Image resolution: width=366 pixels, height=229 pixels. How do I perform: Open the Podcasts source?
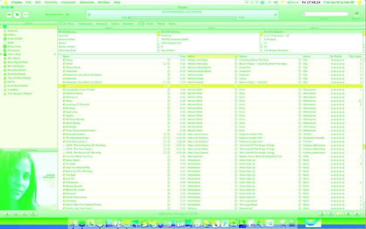pyautogui.click(x=13, y=31)
